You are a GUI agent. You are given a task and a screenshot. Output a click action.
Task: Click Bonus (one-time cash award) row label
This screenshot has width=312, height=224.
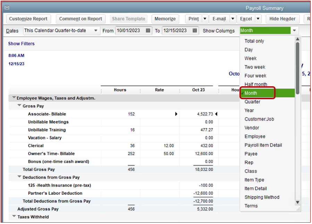tap(59, 161)
